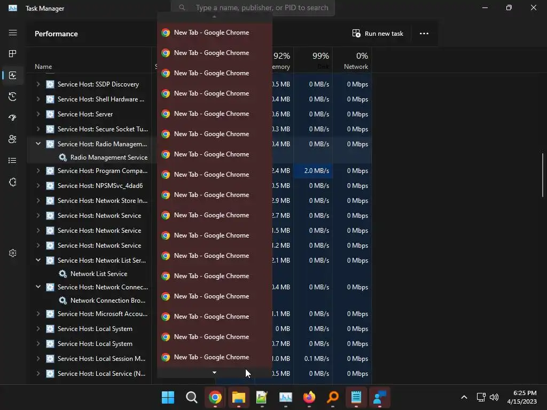Sort by the 99% Disk column header
Image resolution: width=547 pixels, height=410 pixels.
coord(313,61)
